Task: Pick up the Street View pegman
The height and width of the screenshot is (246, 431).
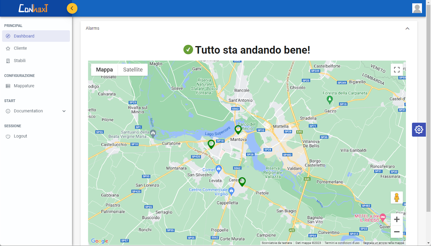Action: pyautogui.click(x=397, y=197)
